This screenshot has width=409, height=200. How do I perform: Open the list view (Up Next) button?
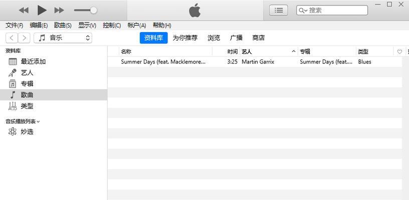pyautogui.click(x=279, y=10)
